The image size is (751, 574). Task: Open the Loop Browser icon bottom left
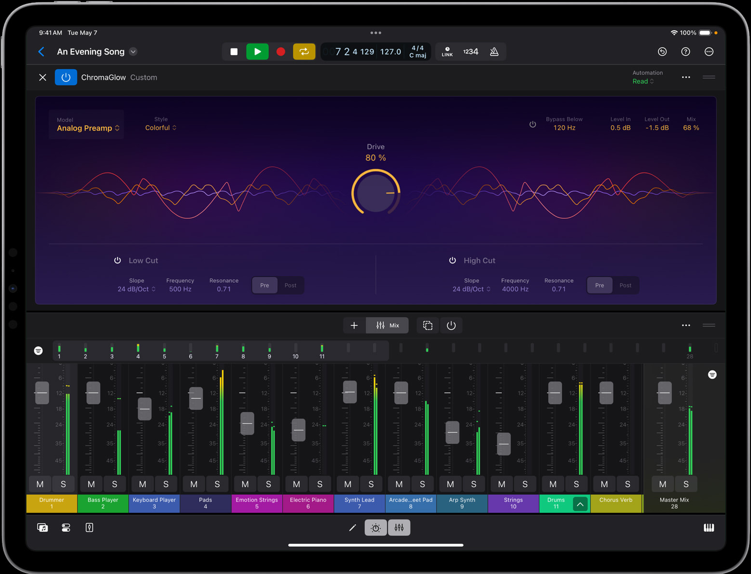42,527
